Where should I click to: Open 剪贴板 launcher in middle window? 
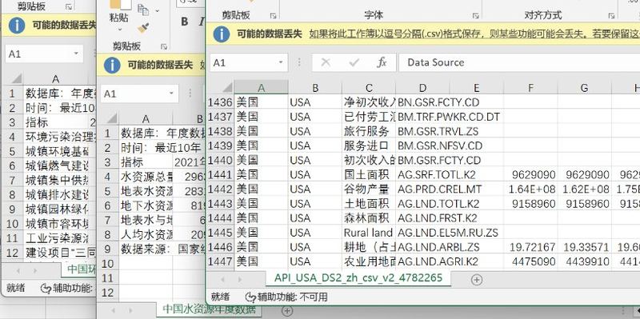(x=164, y=46)
